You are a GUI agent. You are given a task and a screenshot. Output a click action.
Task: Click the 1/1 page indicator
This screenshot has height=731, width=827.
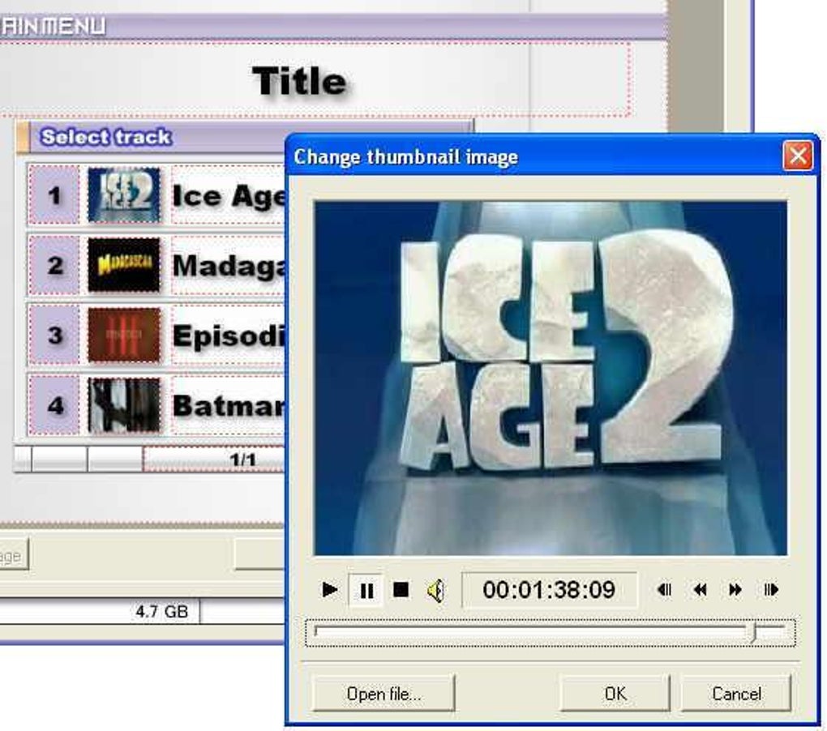tap(242, 460)
